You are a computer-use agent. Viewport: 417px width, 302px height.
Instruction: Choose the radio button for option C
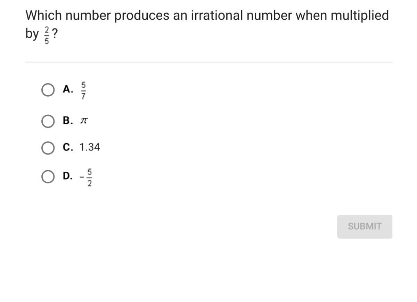click(48, 148)
